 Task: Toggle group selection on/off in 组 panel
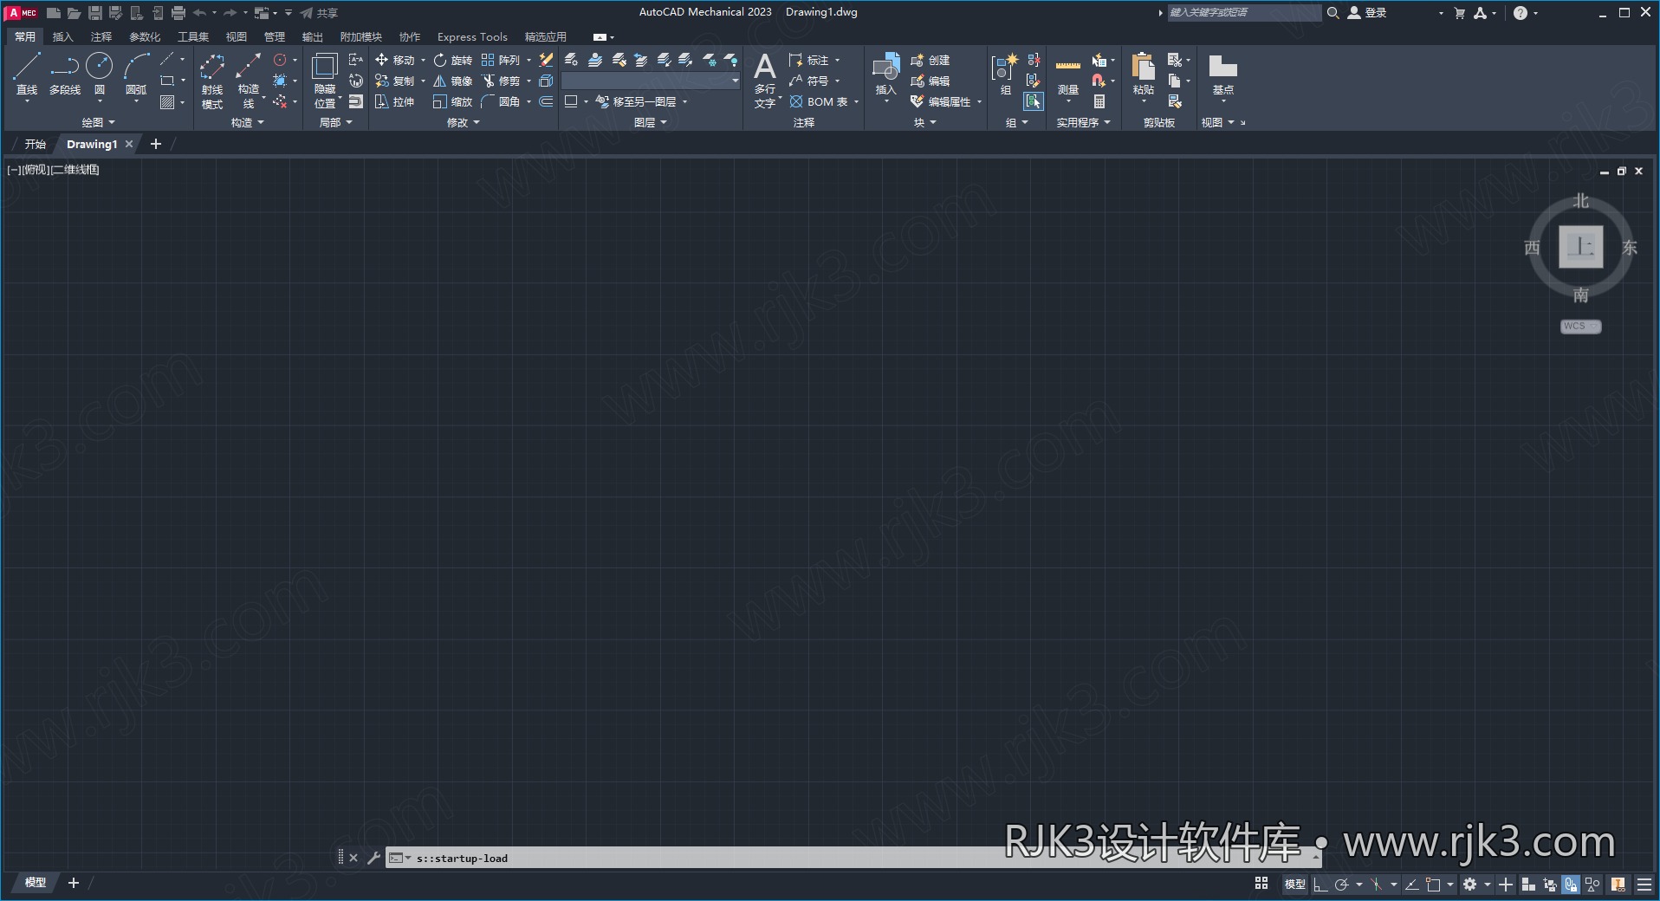(1034, 101)
